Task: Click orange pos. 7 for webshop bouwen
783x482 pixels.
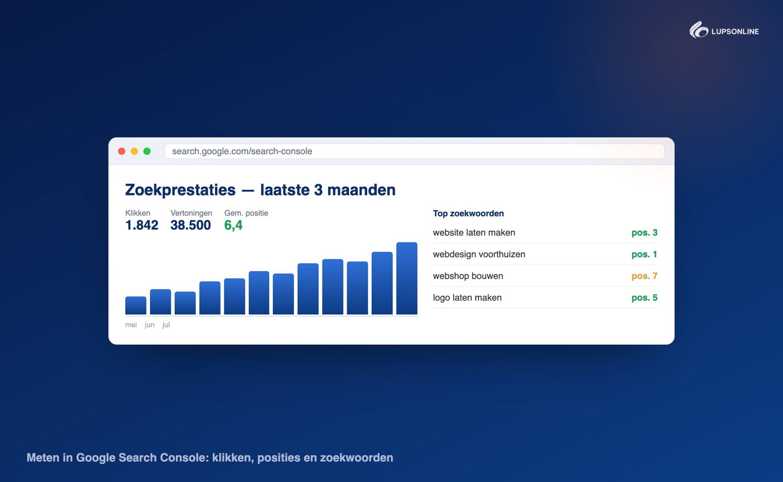Action: 644,276
